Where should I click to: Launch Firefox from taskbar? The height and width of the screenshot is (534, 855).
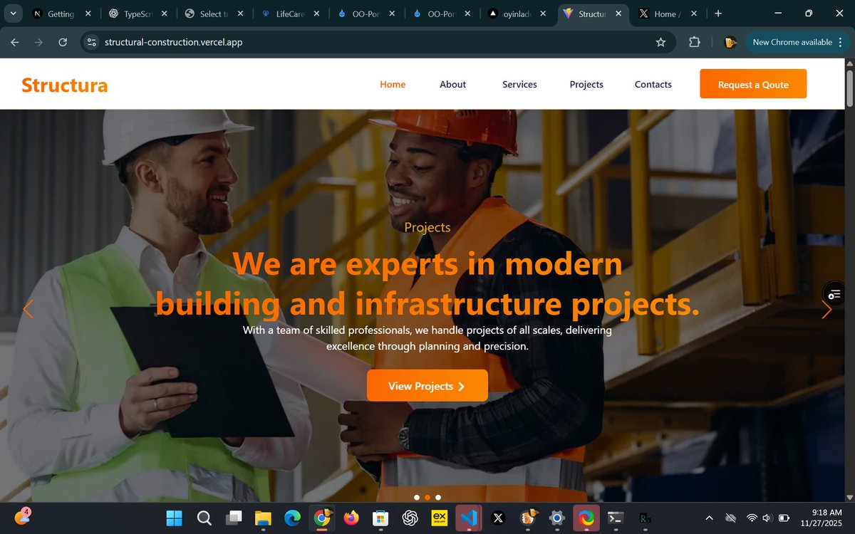[x=351, y=518]
